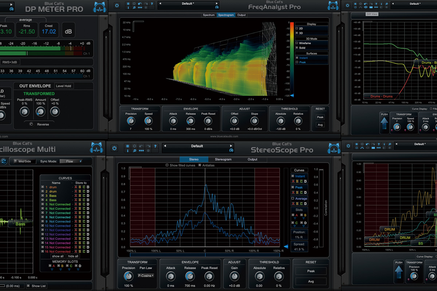Click FreqAnalyst Pro settings gear icon
The height and width of the screenshot is (291, 437).
[x=134, y=4]
